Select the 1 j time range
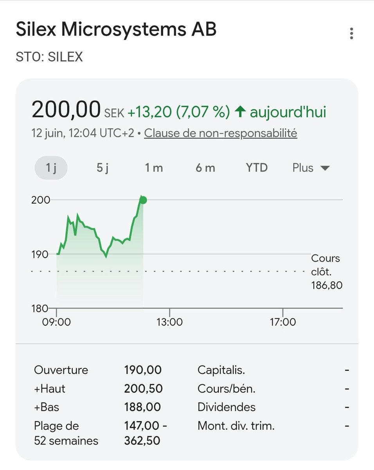The height and width of the screenshot is (470, 374). [x=51, y=168]
